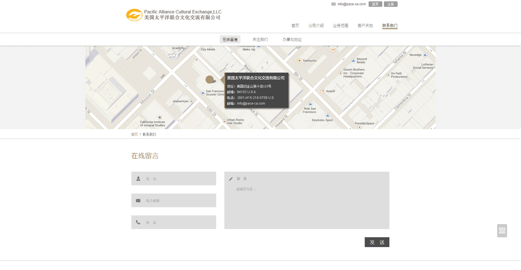The height and width of the screenshot is (270, 521).
Task: Select the 办事处地址 sub-tab
Action: pyautogui.click(x=292, y=40)
